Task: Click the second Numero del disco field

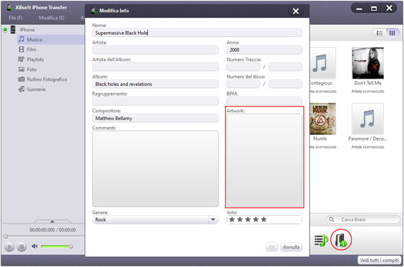Action: click(x=285, y=84)
